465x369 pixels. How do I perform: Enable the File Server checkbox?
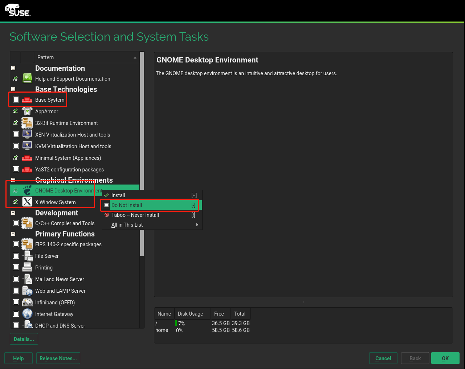click(16, 256)
